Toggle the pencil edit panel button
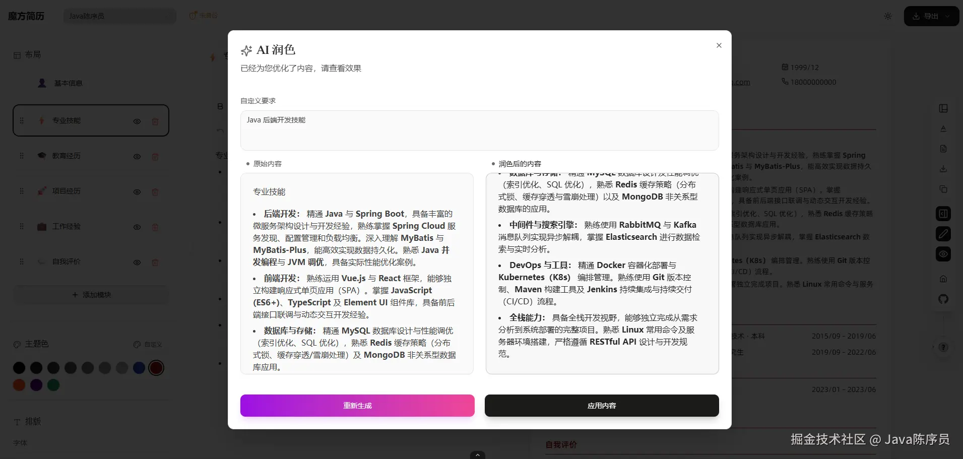963x459 pixels. (x=943, y=234)
